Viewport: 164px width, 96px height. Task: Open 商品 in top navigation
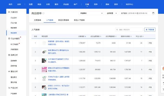tap(39, 4)
